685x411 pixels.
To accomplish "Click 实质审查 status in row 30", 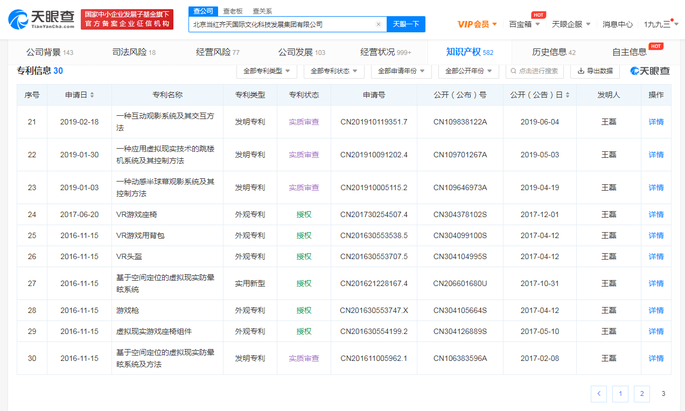I will coord(304,358).
